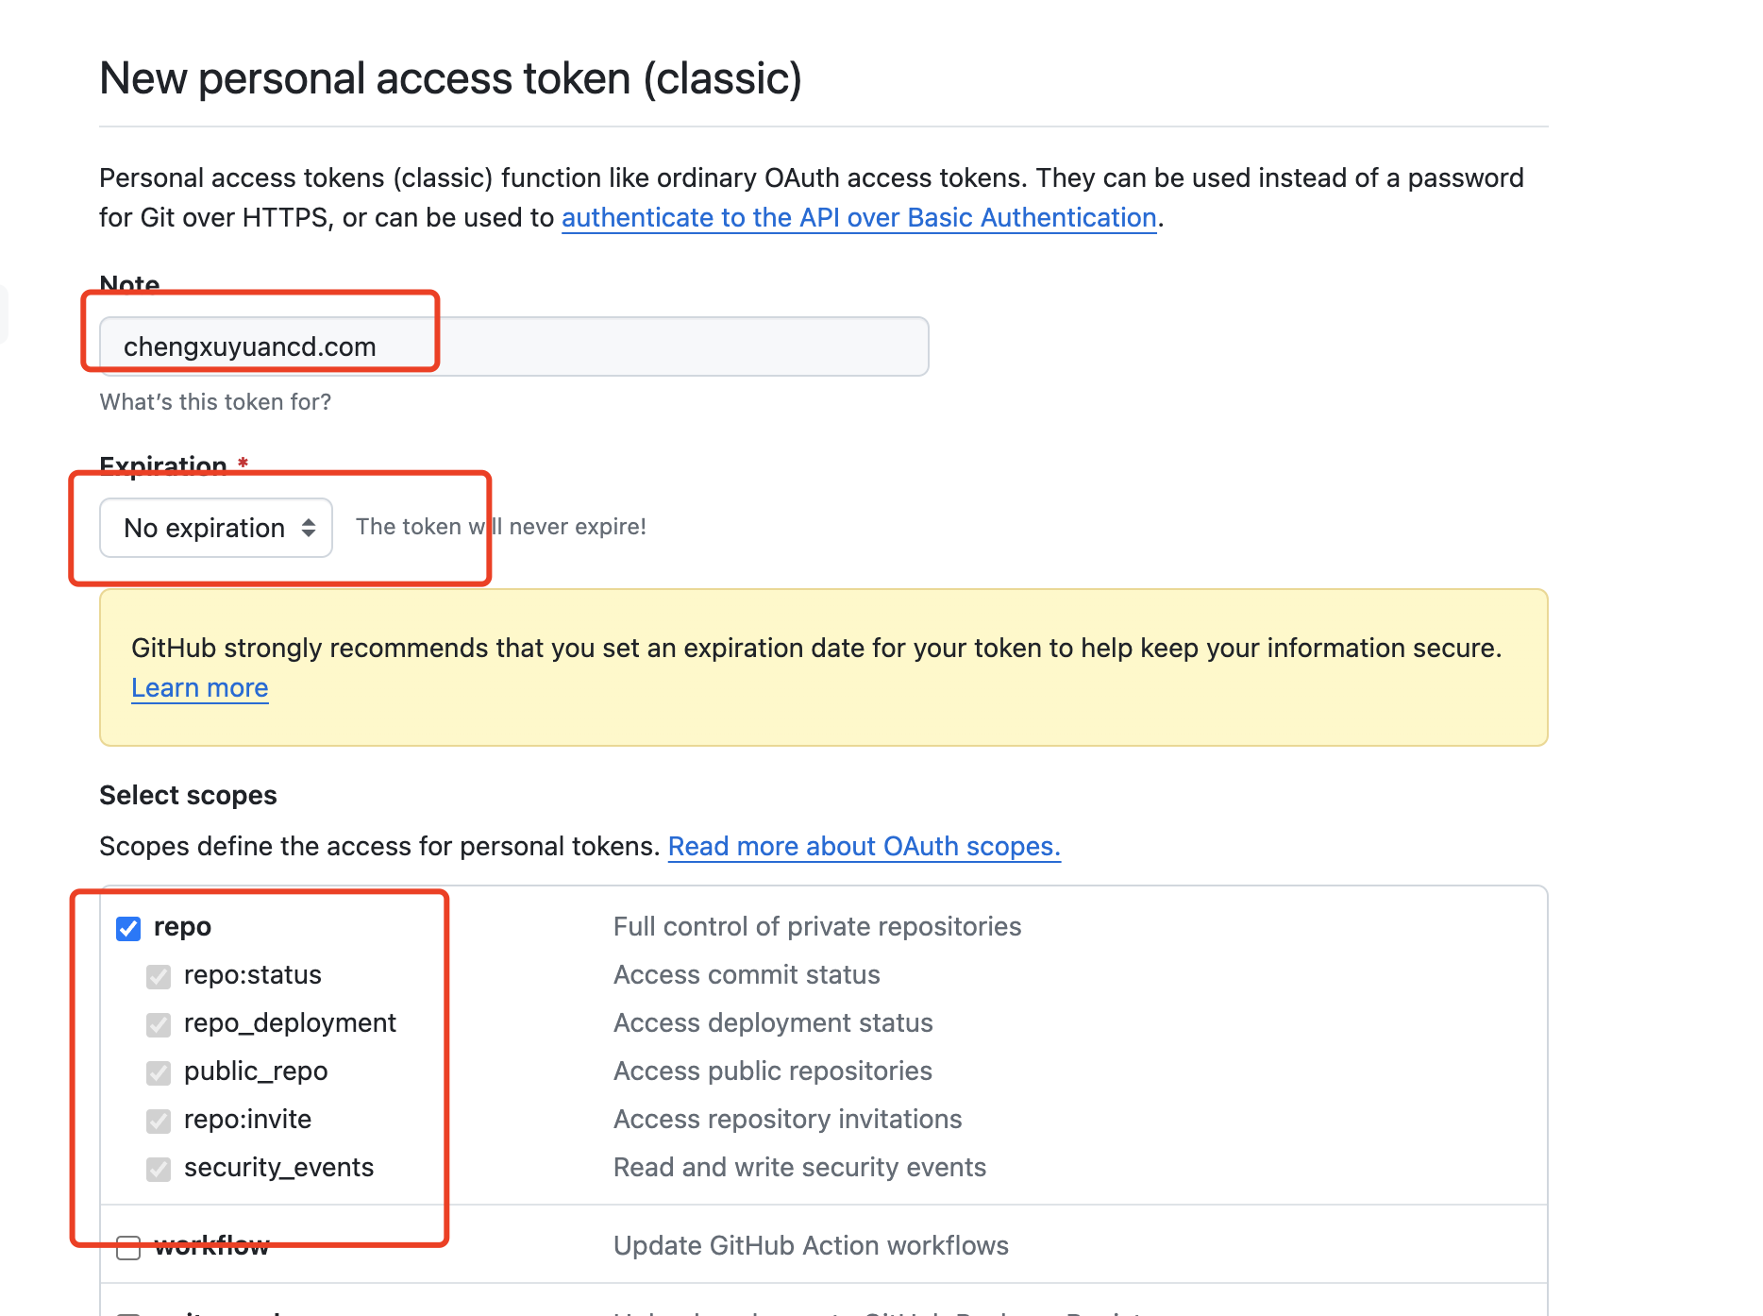Click the bold 'repo' scope label
The height and width of the screenshot is (1316, 1763).
tap(182, 927)
